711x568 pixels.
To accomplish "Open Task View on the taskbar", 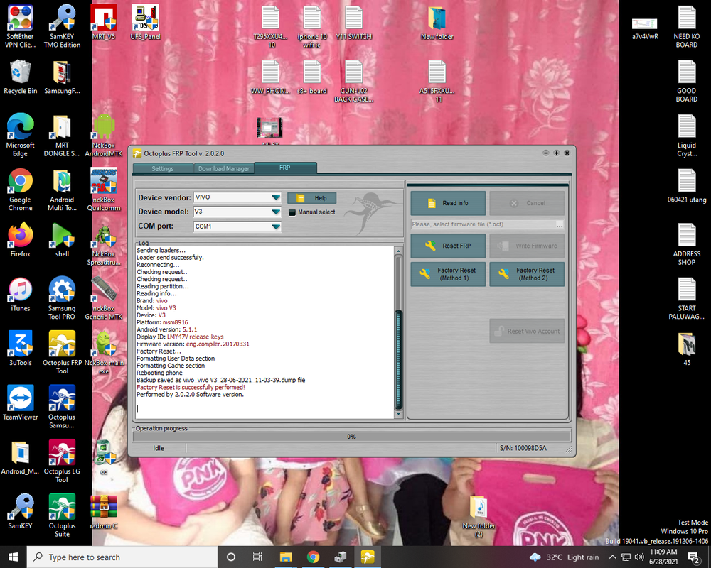I will [x=257, y=557].
